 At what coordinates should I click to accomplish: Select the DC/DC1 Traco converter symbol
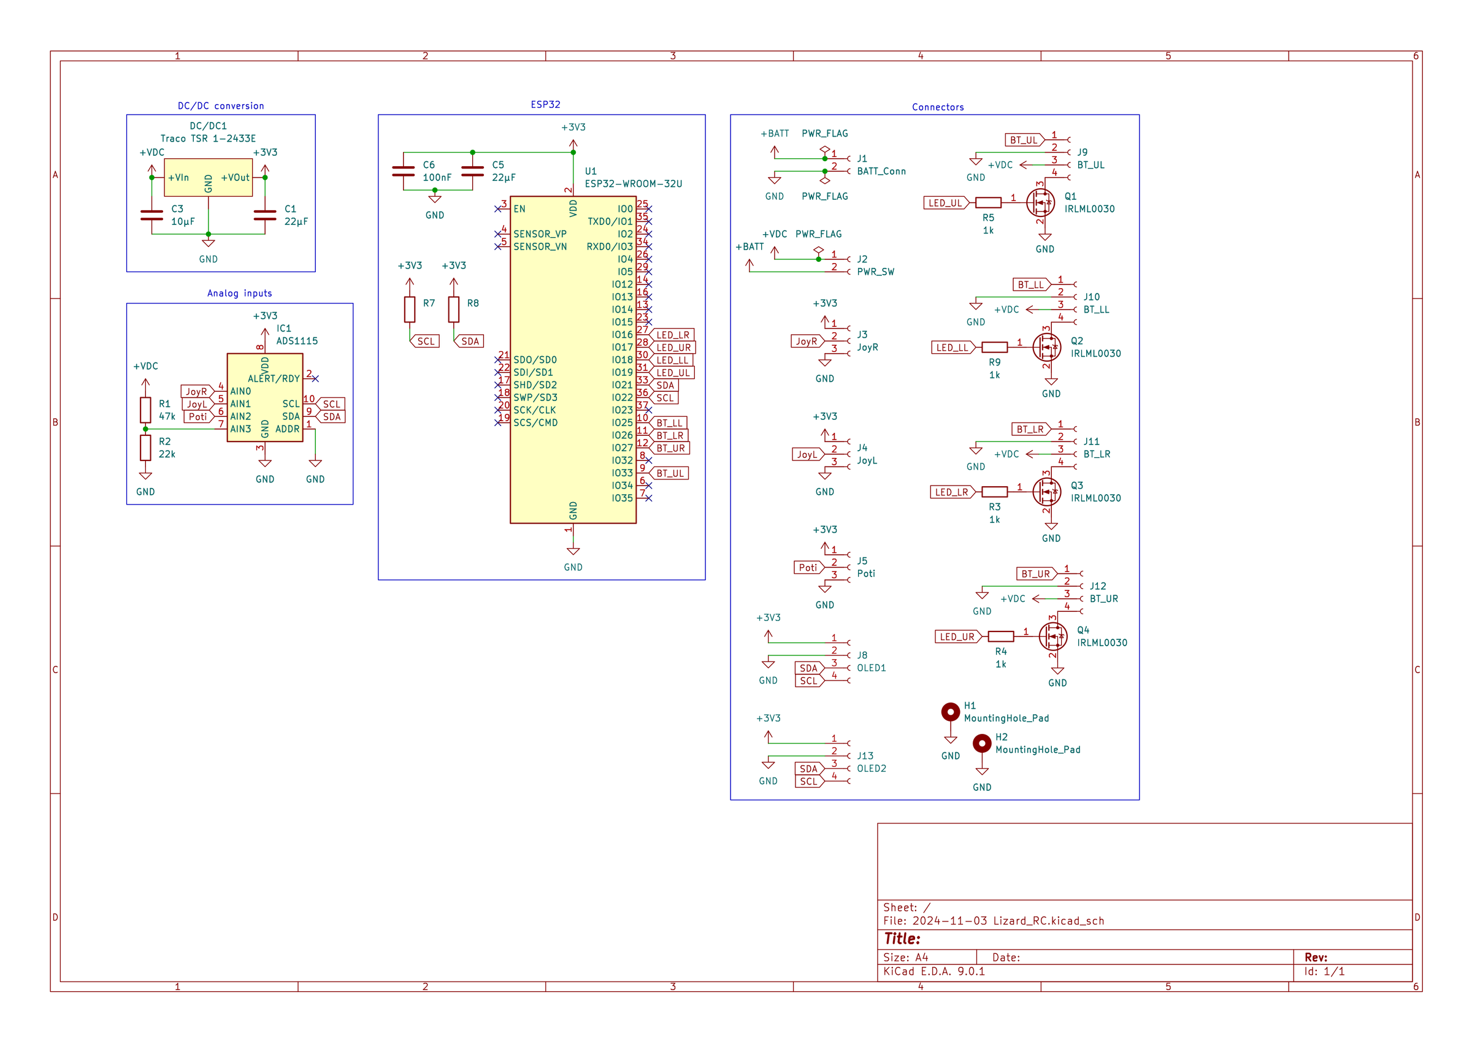coord(209,178)
